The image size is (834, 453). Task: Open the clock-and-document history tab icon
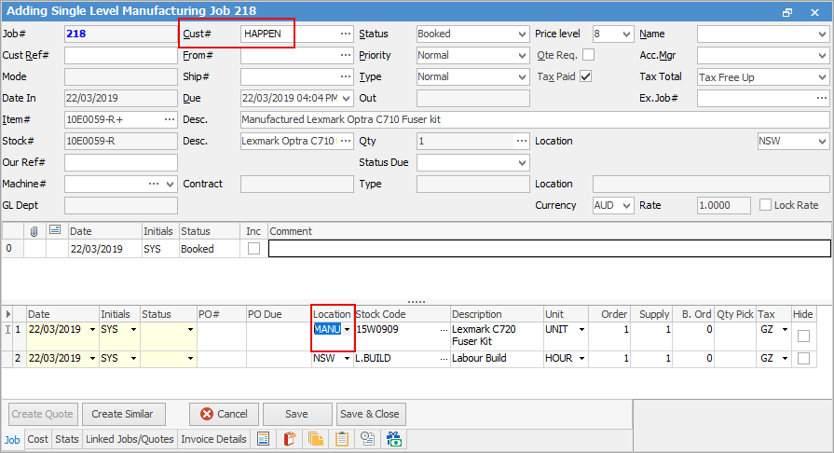pos(367,439)
